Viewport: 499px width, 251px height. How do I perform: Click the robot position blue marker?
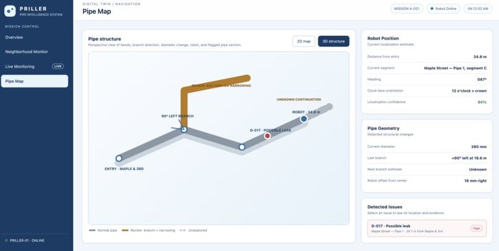coord(303,119)
